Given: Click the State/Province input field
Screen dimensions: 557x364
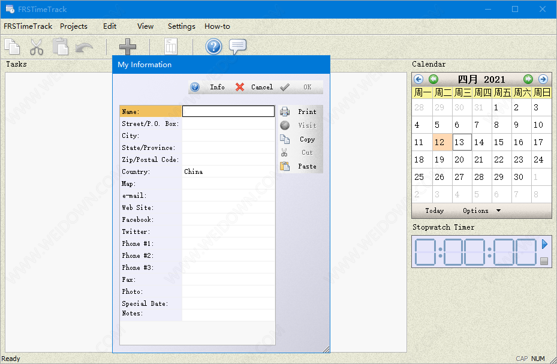Looking at the screenshot, I should 228,148.
